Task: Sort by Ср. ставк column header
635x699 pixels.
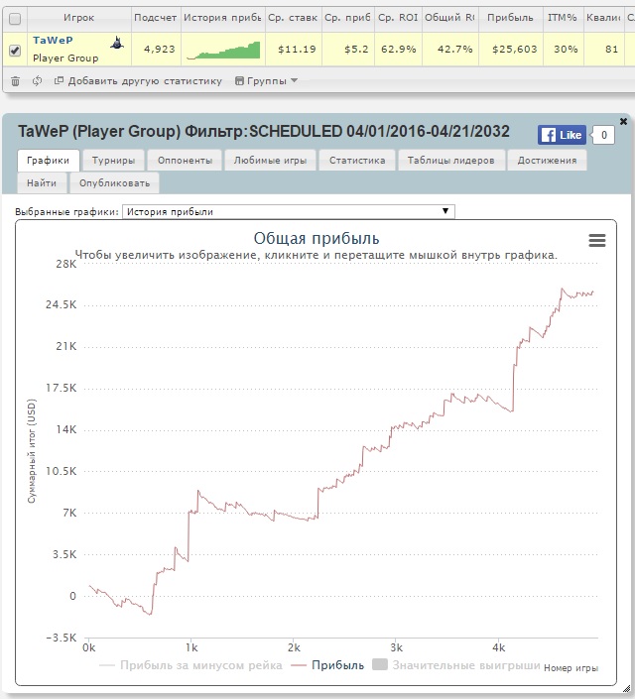Action: pos(293,18)
